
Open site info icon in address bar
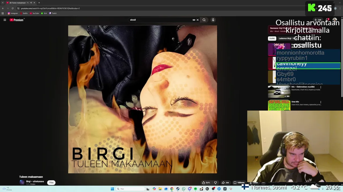[x=18, y=8]
